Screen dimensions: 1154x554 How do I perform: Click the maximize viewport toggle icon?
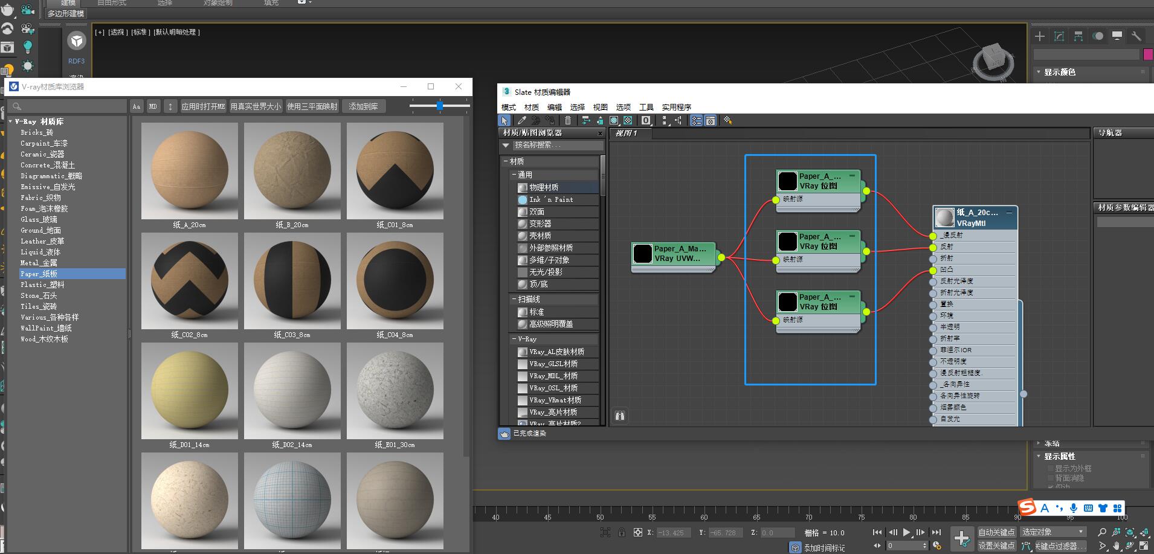point(1144,546)
